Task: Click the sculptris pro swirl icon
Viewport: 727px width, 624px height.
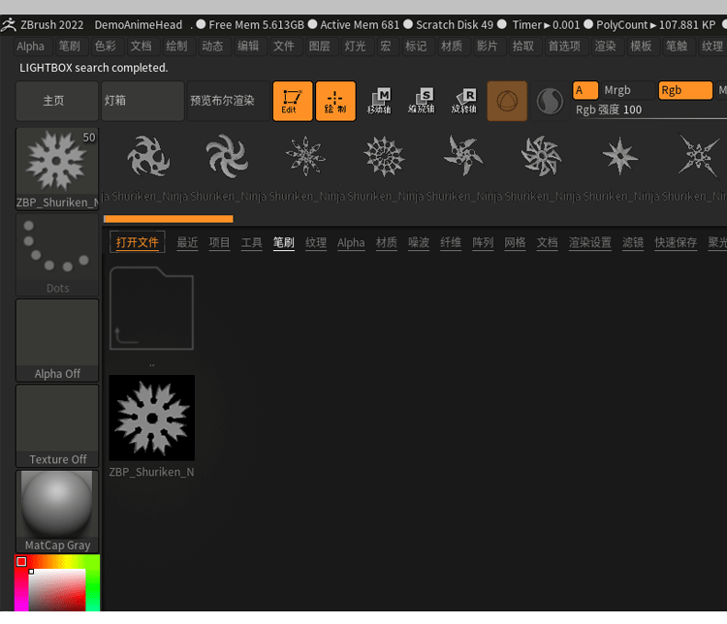Action: click(550, 101)
